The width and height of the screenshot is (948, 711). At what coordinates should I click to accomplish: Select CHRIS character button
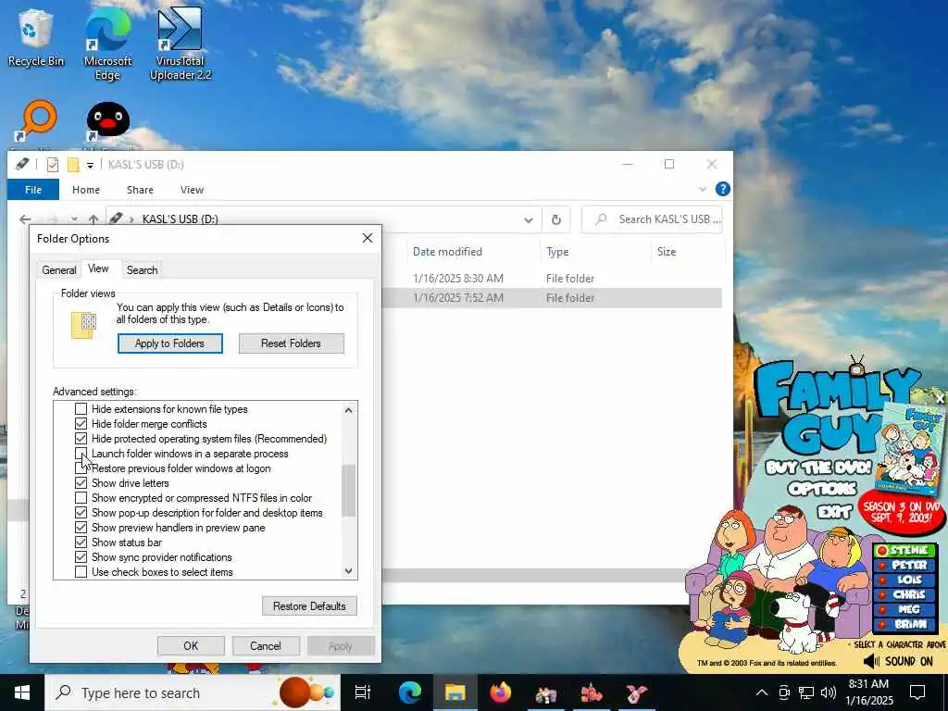[x=904, y=595]
